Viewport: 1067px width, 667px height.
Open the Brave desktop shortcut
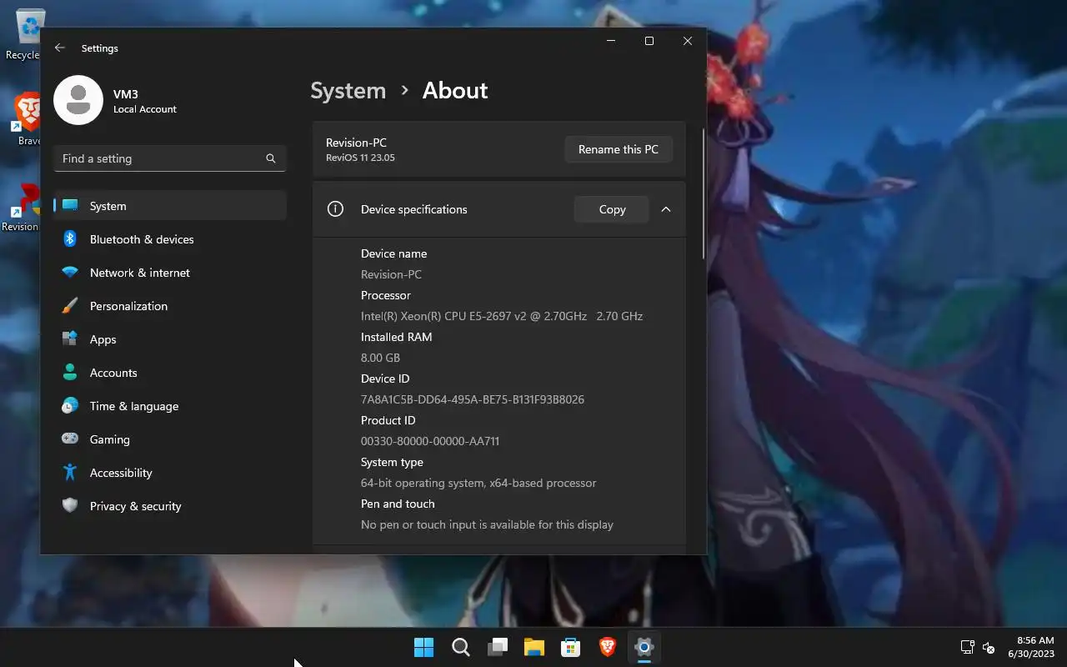27,119
